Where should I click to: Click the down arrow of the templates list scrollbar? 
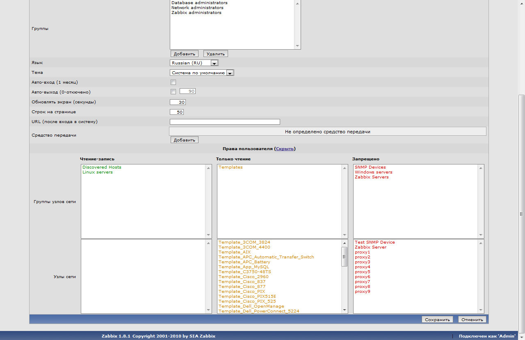click(345, 310)
